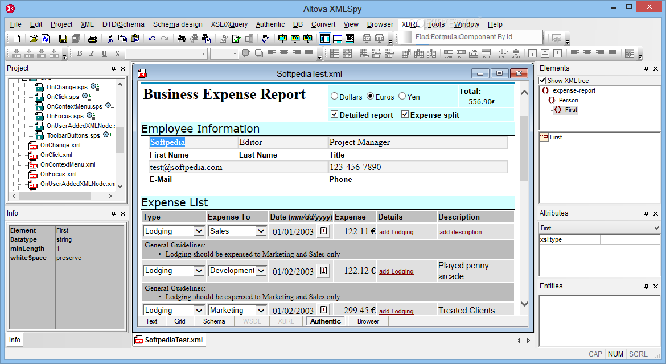Viewport: 666px width, 364px height.
Task: Toggle the Detailed report checkbox
Action: (x=334, y=114)
